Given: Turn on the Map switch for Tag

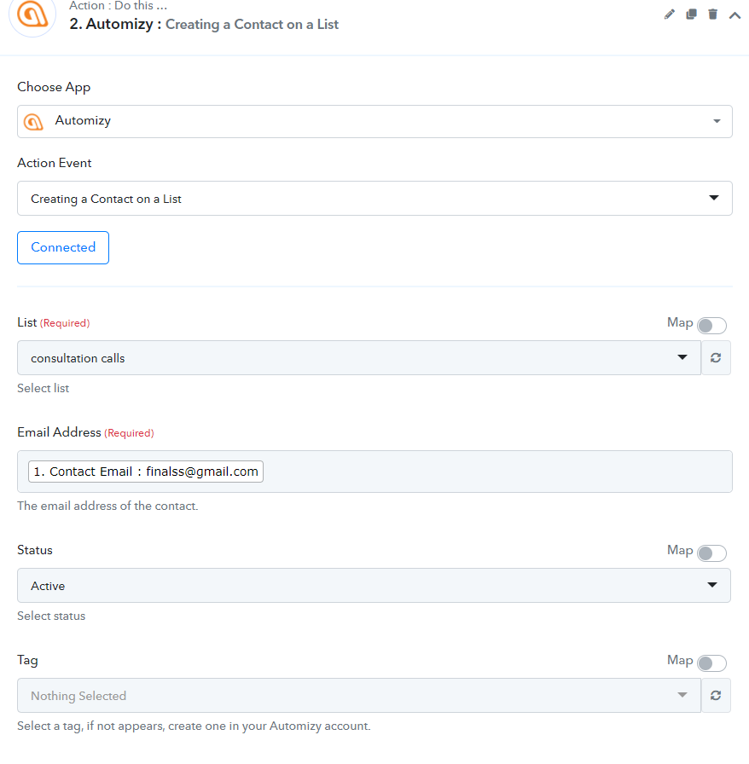Looking at the screenshot, I should [711, 663].
